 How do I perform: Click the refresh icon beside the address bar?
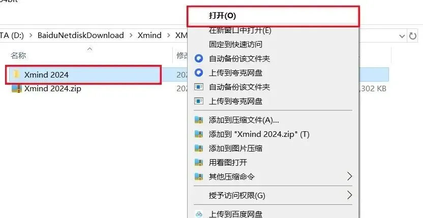(x=412, y=35)
